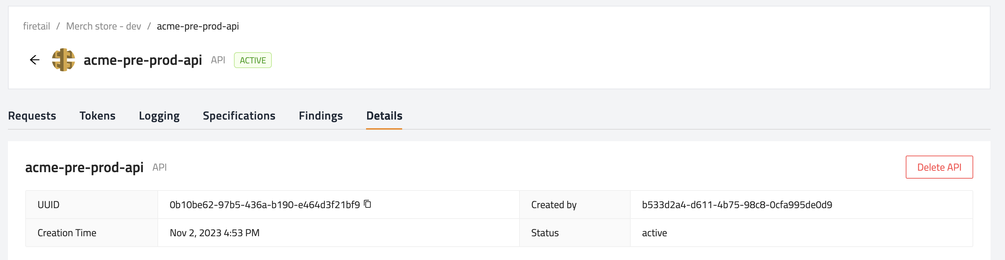Click the header title beside the logo
Viewport: 1005px width, 260px height.
[x=143, y=60]
